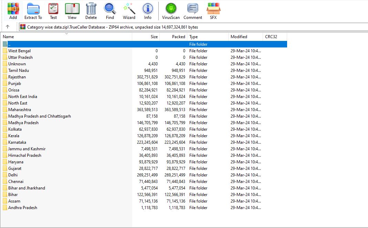Click the CRC32 column header
Image resolution: width=368 pixels, height=228 pixels.
point(275,37)
